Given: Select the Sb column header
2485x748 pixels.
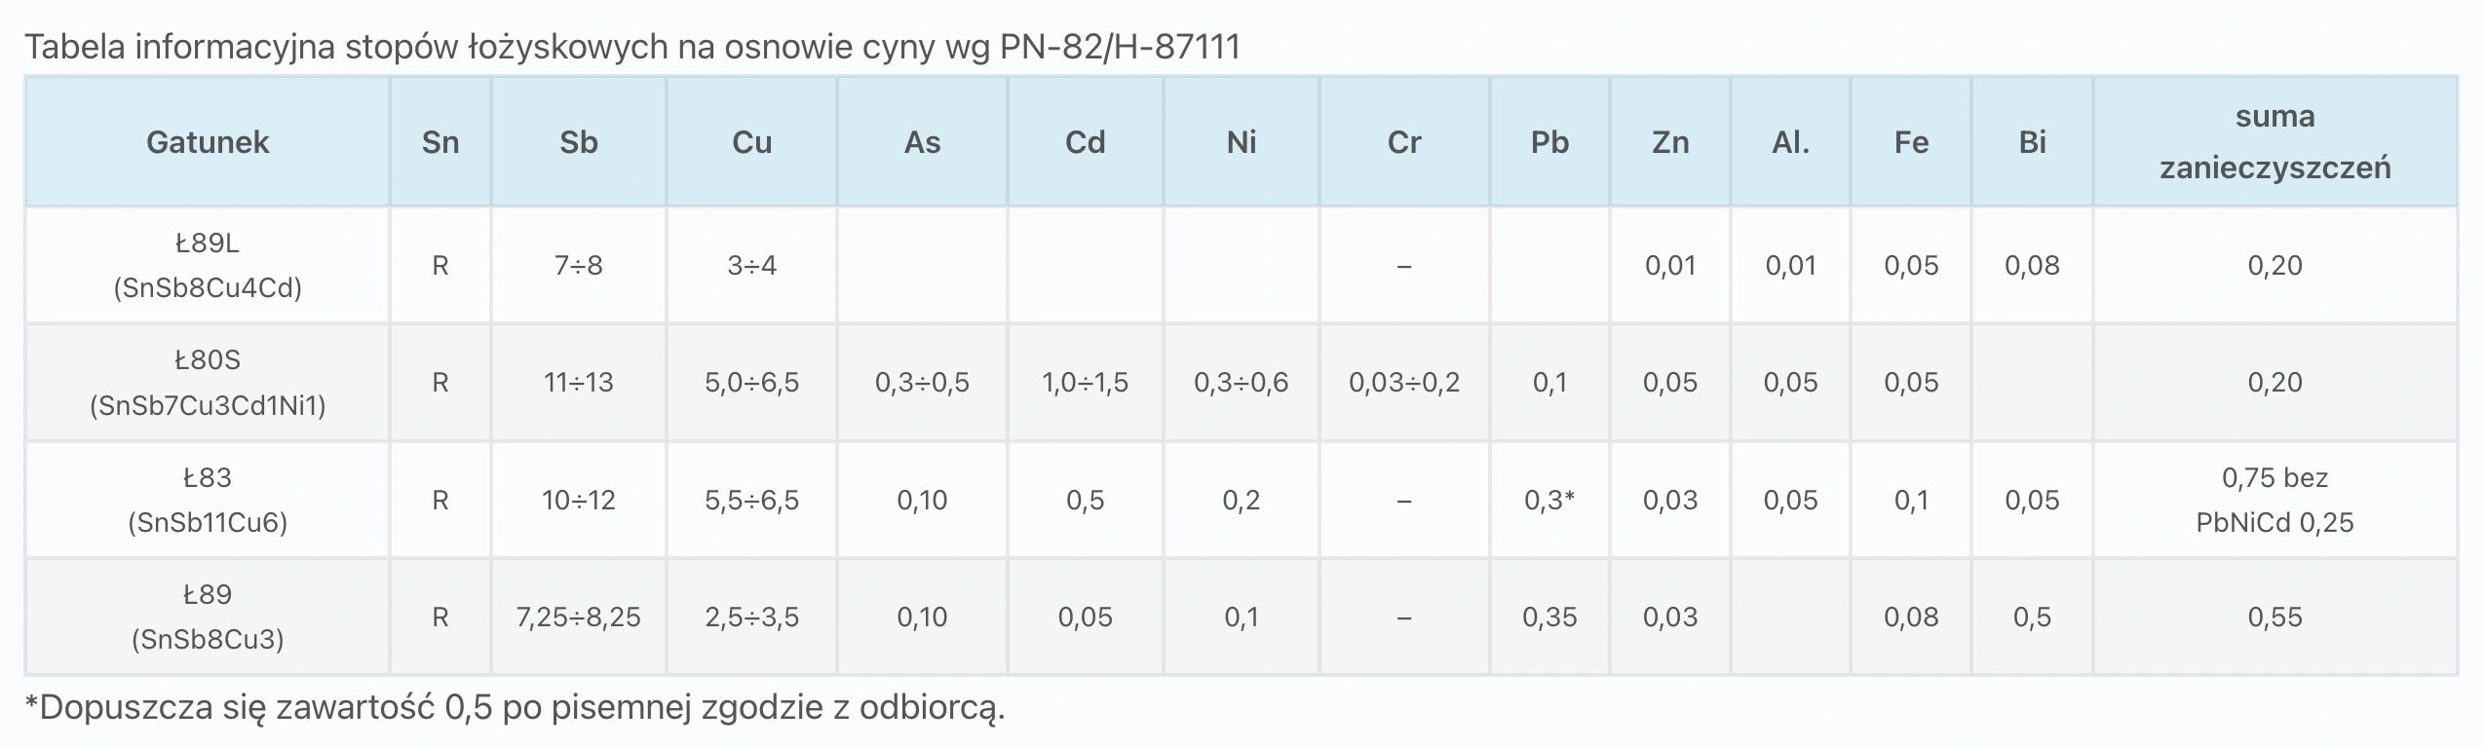Looking at the screenshot, I should point(578,142).
